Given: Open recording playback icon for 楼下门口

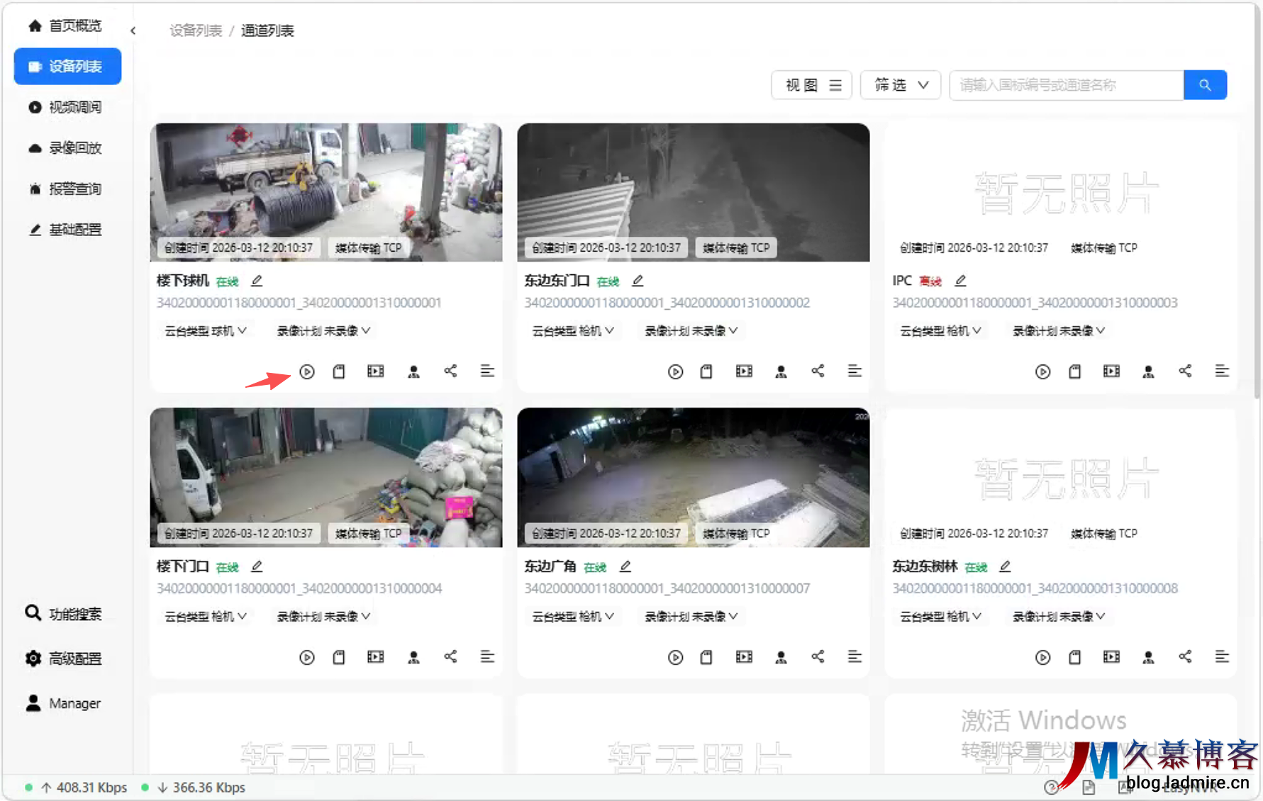Looking at the screenshot, I should 375,657.
